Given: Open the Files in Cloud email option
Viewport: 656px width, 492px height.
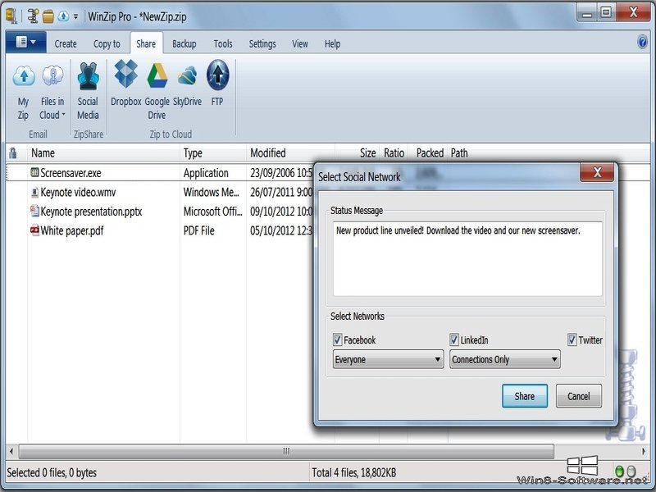Looking at the screenshot, I should tap(52, 90).
